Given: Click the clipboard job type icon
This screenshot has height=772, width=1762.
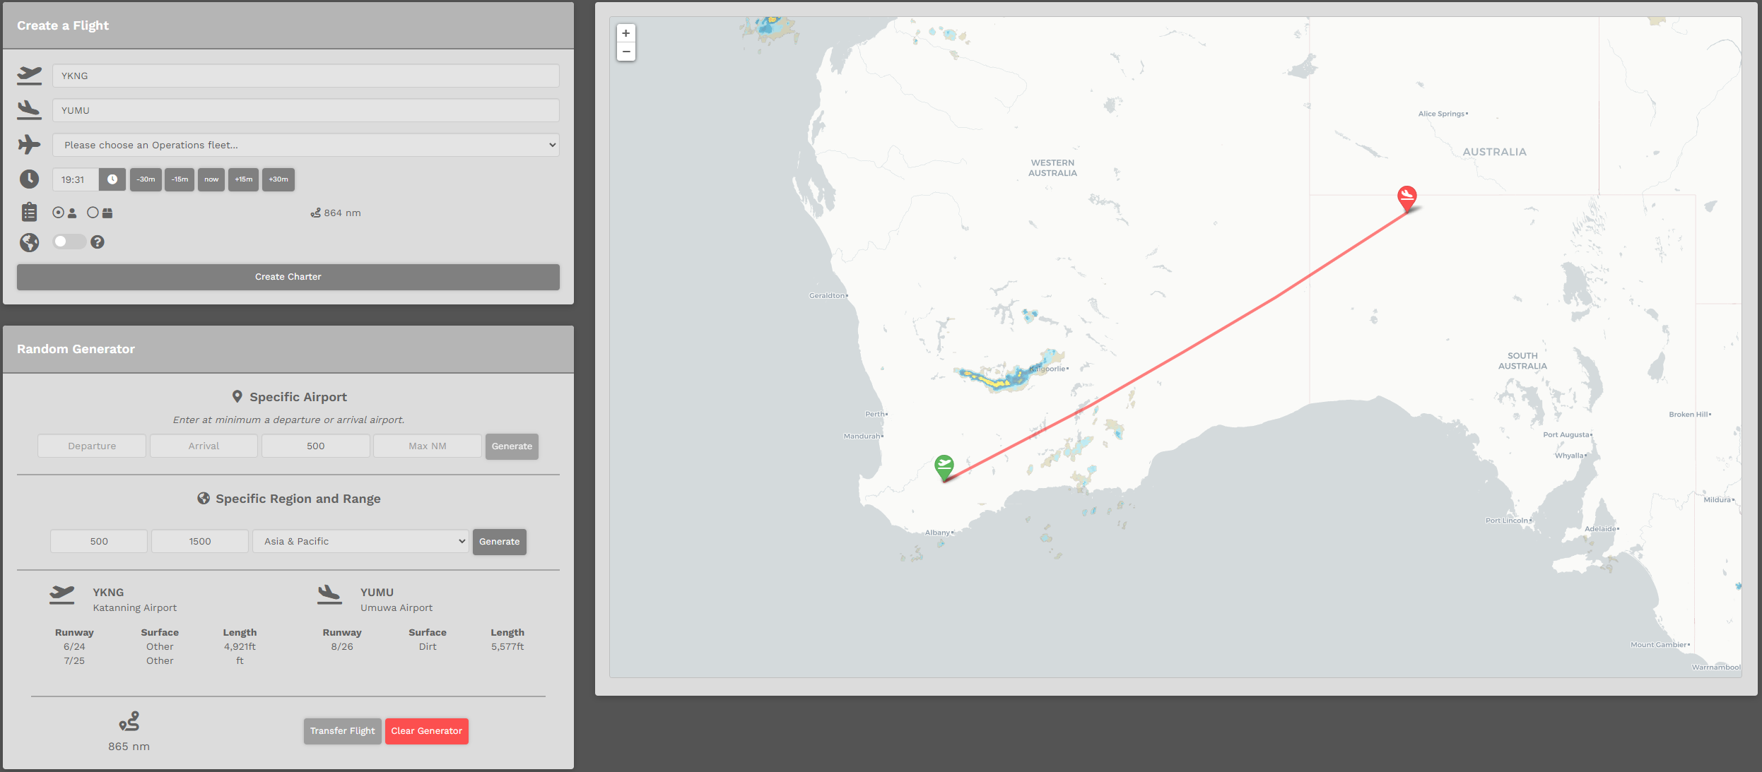Looking at the screenshot, I should coord(29,212).
